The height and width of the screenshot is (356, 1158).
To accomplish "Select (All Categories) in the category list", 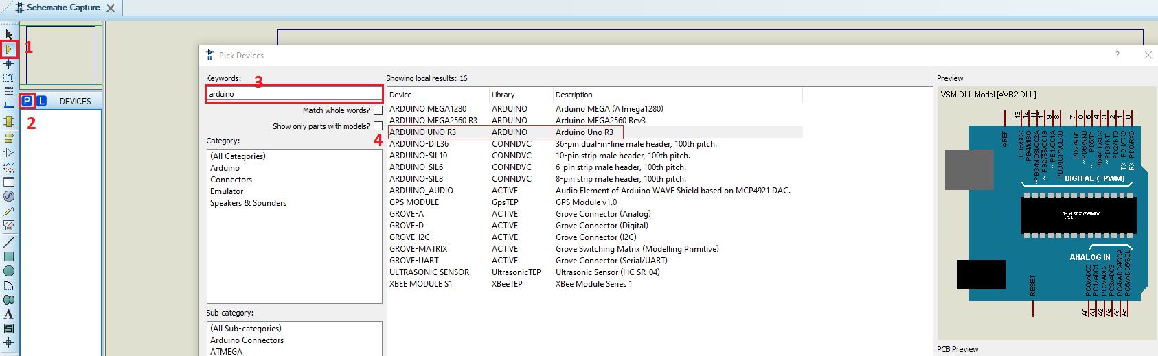I will click(238, 156).
